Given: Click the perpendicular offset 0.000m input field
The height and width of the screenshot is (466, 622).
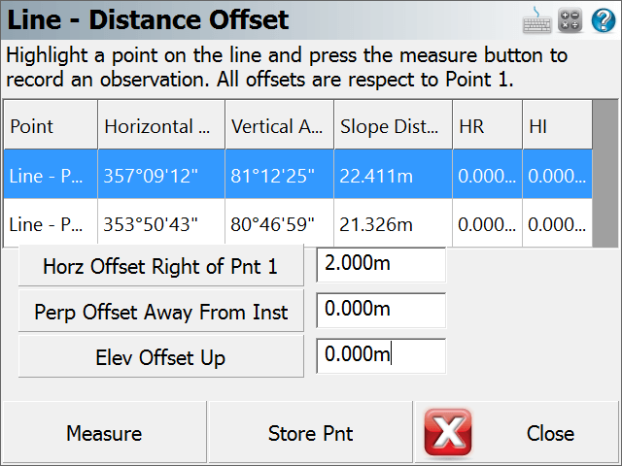Looking at the screenshot, I should pos(381,311).
